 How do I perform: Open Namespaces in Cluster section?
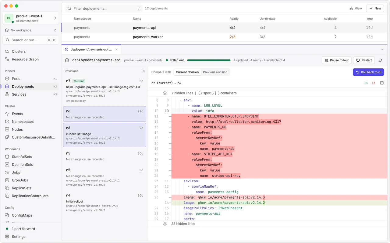click(30, 122)
